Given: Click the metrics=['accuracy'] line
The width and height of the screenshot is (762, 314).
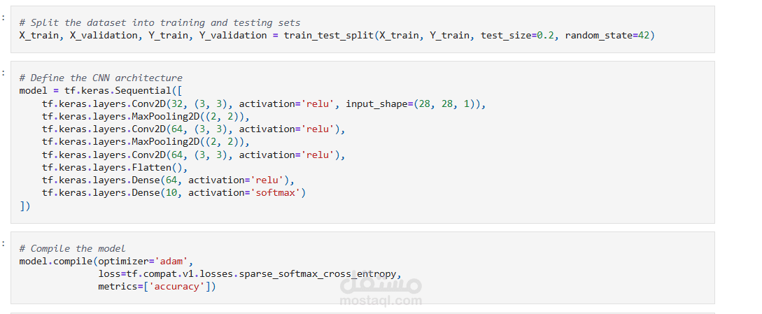Looking at the screenshot, I should point(157,286).
